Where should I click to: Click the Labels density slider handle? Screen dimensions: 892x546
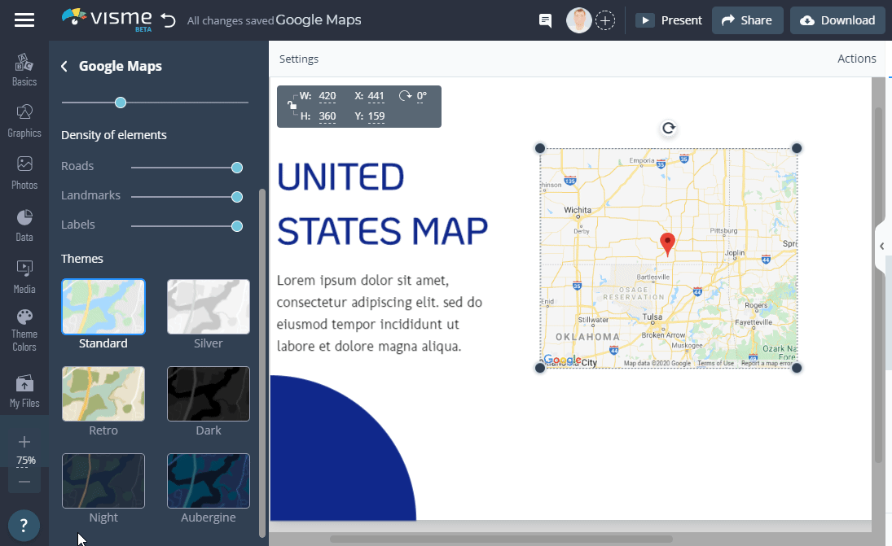237,226
